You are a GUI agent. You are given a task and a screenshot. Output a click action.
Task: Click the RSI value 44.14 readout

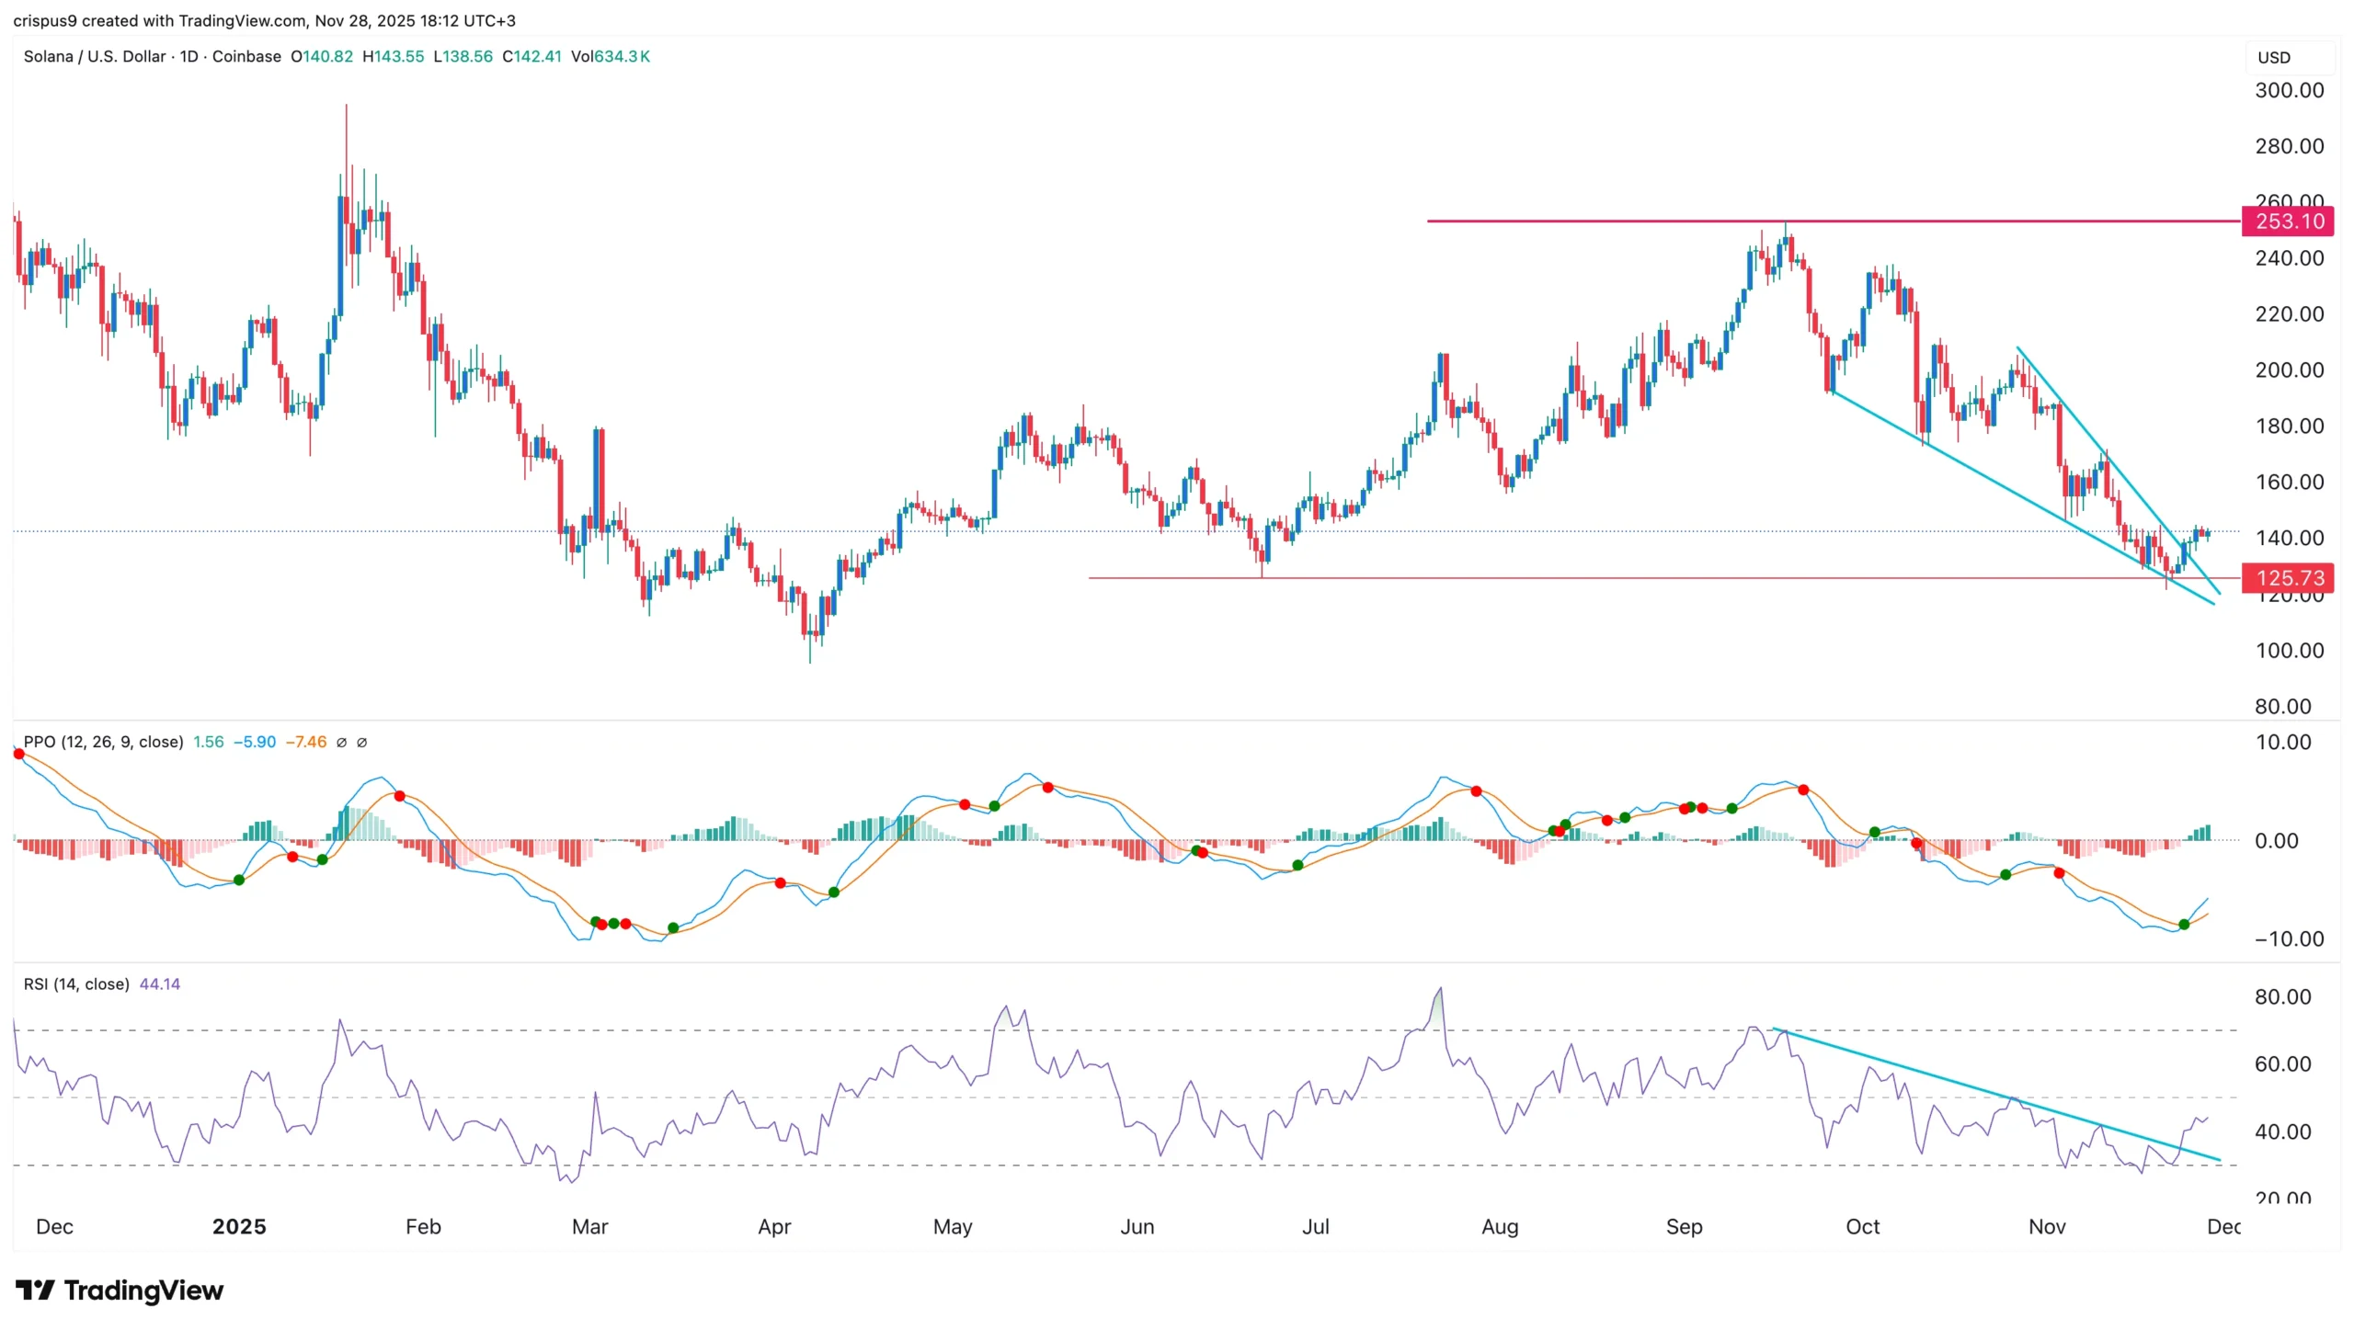pyautogui.click(x=160, y=984)
